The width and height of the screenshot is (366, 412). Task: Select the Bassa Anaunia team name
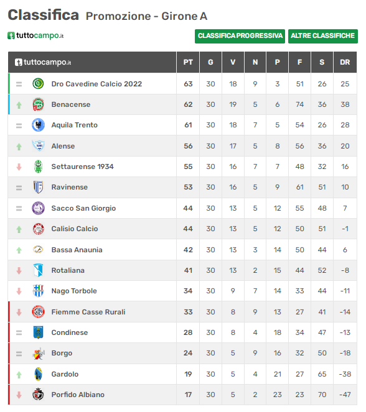click(x=77, y=250)
